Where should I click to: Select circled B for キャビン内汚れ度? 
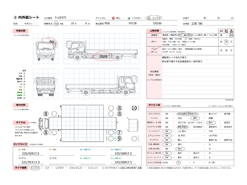click(x=178, y=163)
